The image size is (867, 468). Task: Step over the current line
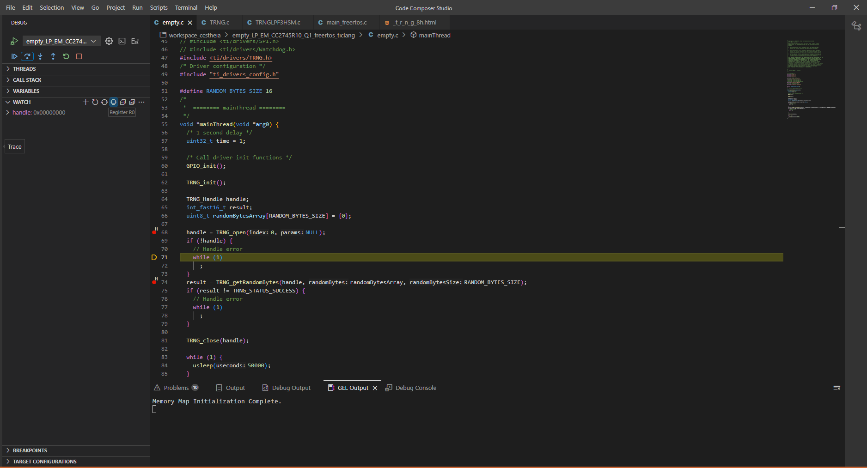(x=27, y=56)
